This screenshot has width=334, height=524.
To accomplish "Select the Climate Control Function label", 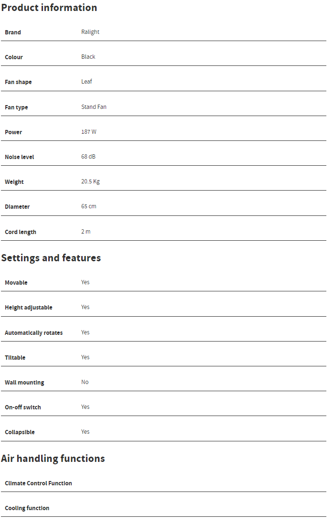I will click(38, 483).
